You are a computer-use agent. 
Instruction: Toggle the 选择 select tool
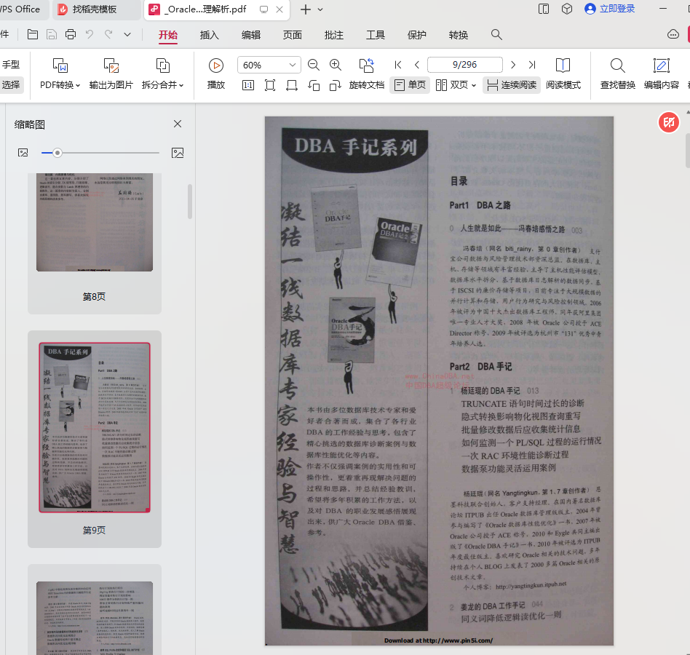coord(11,85)
